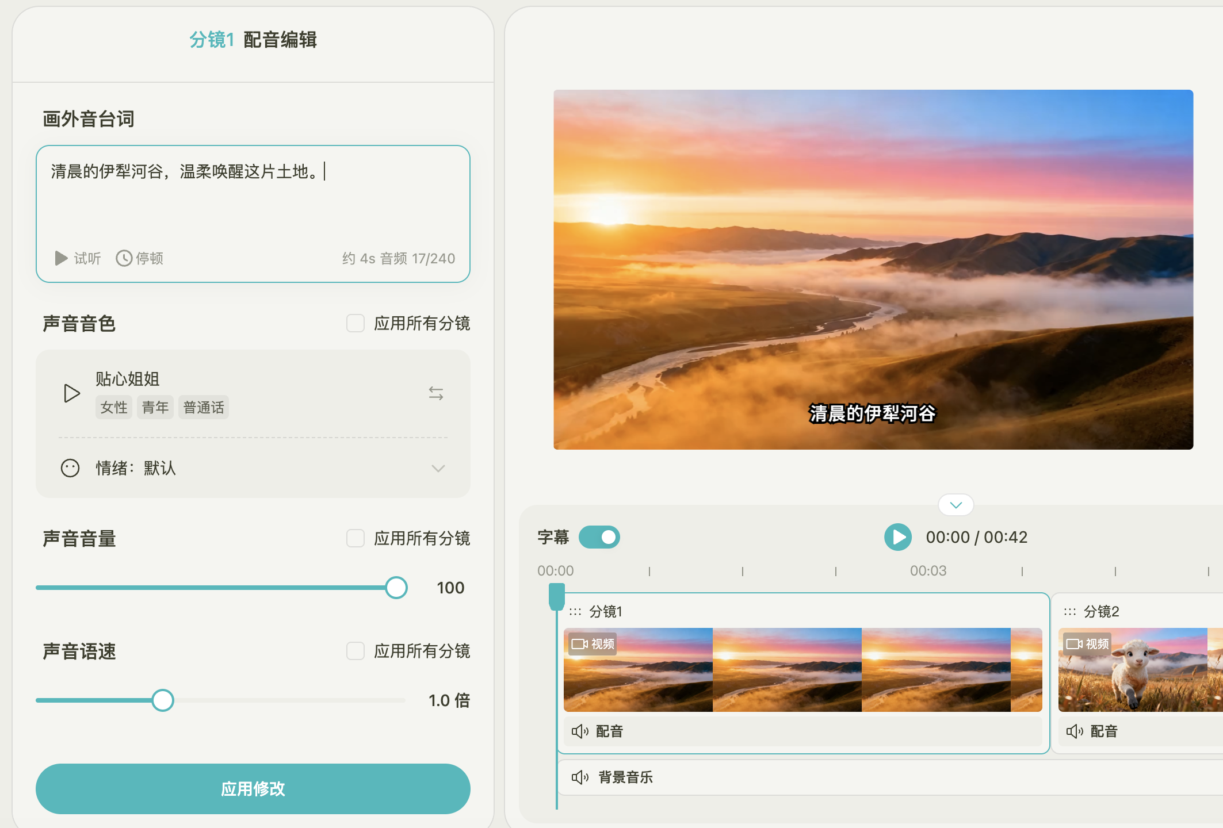Click the speaker icon on 背景音乐 track
The width and height of the screenshot is (1223, 828).
tap(579, 777)
